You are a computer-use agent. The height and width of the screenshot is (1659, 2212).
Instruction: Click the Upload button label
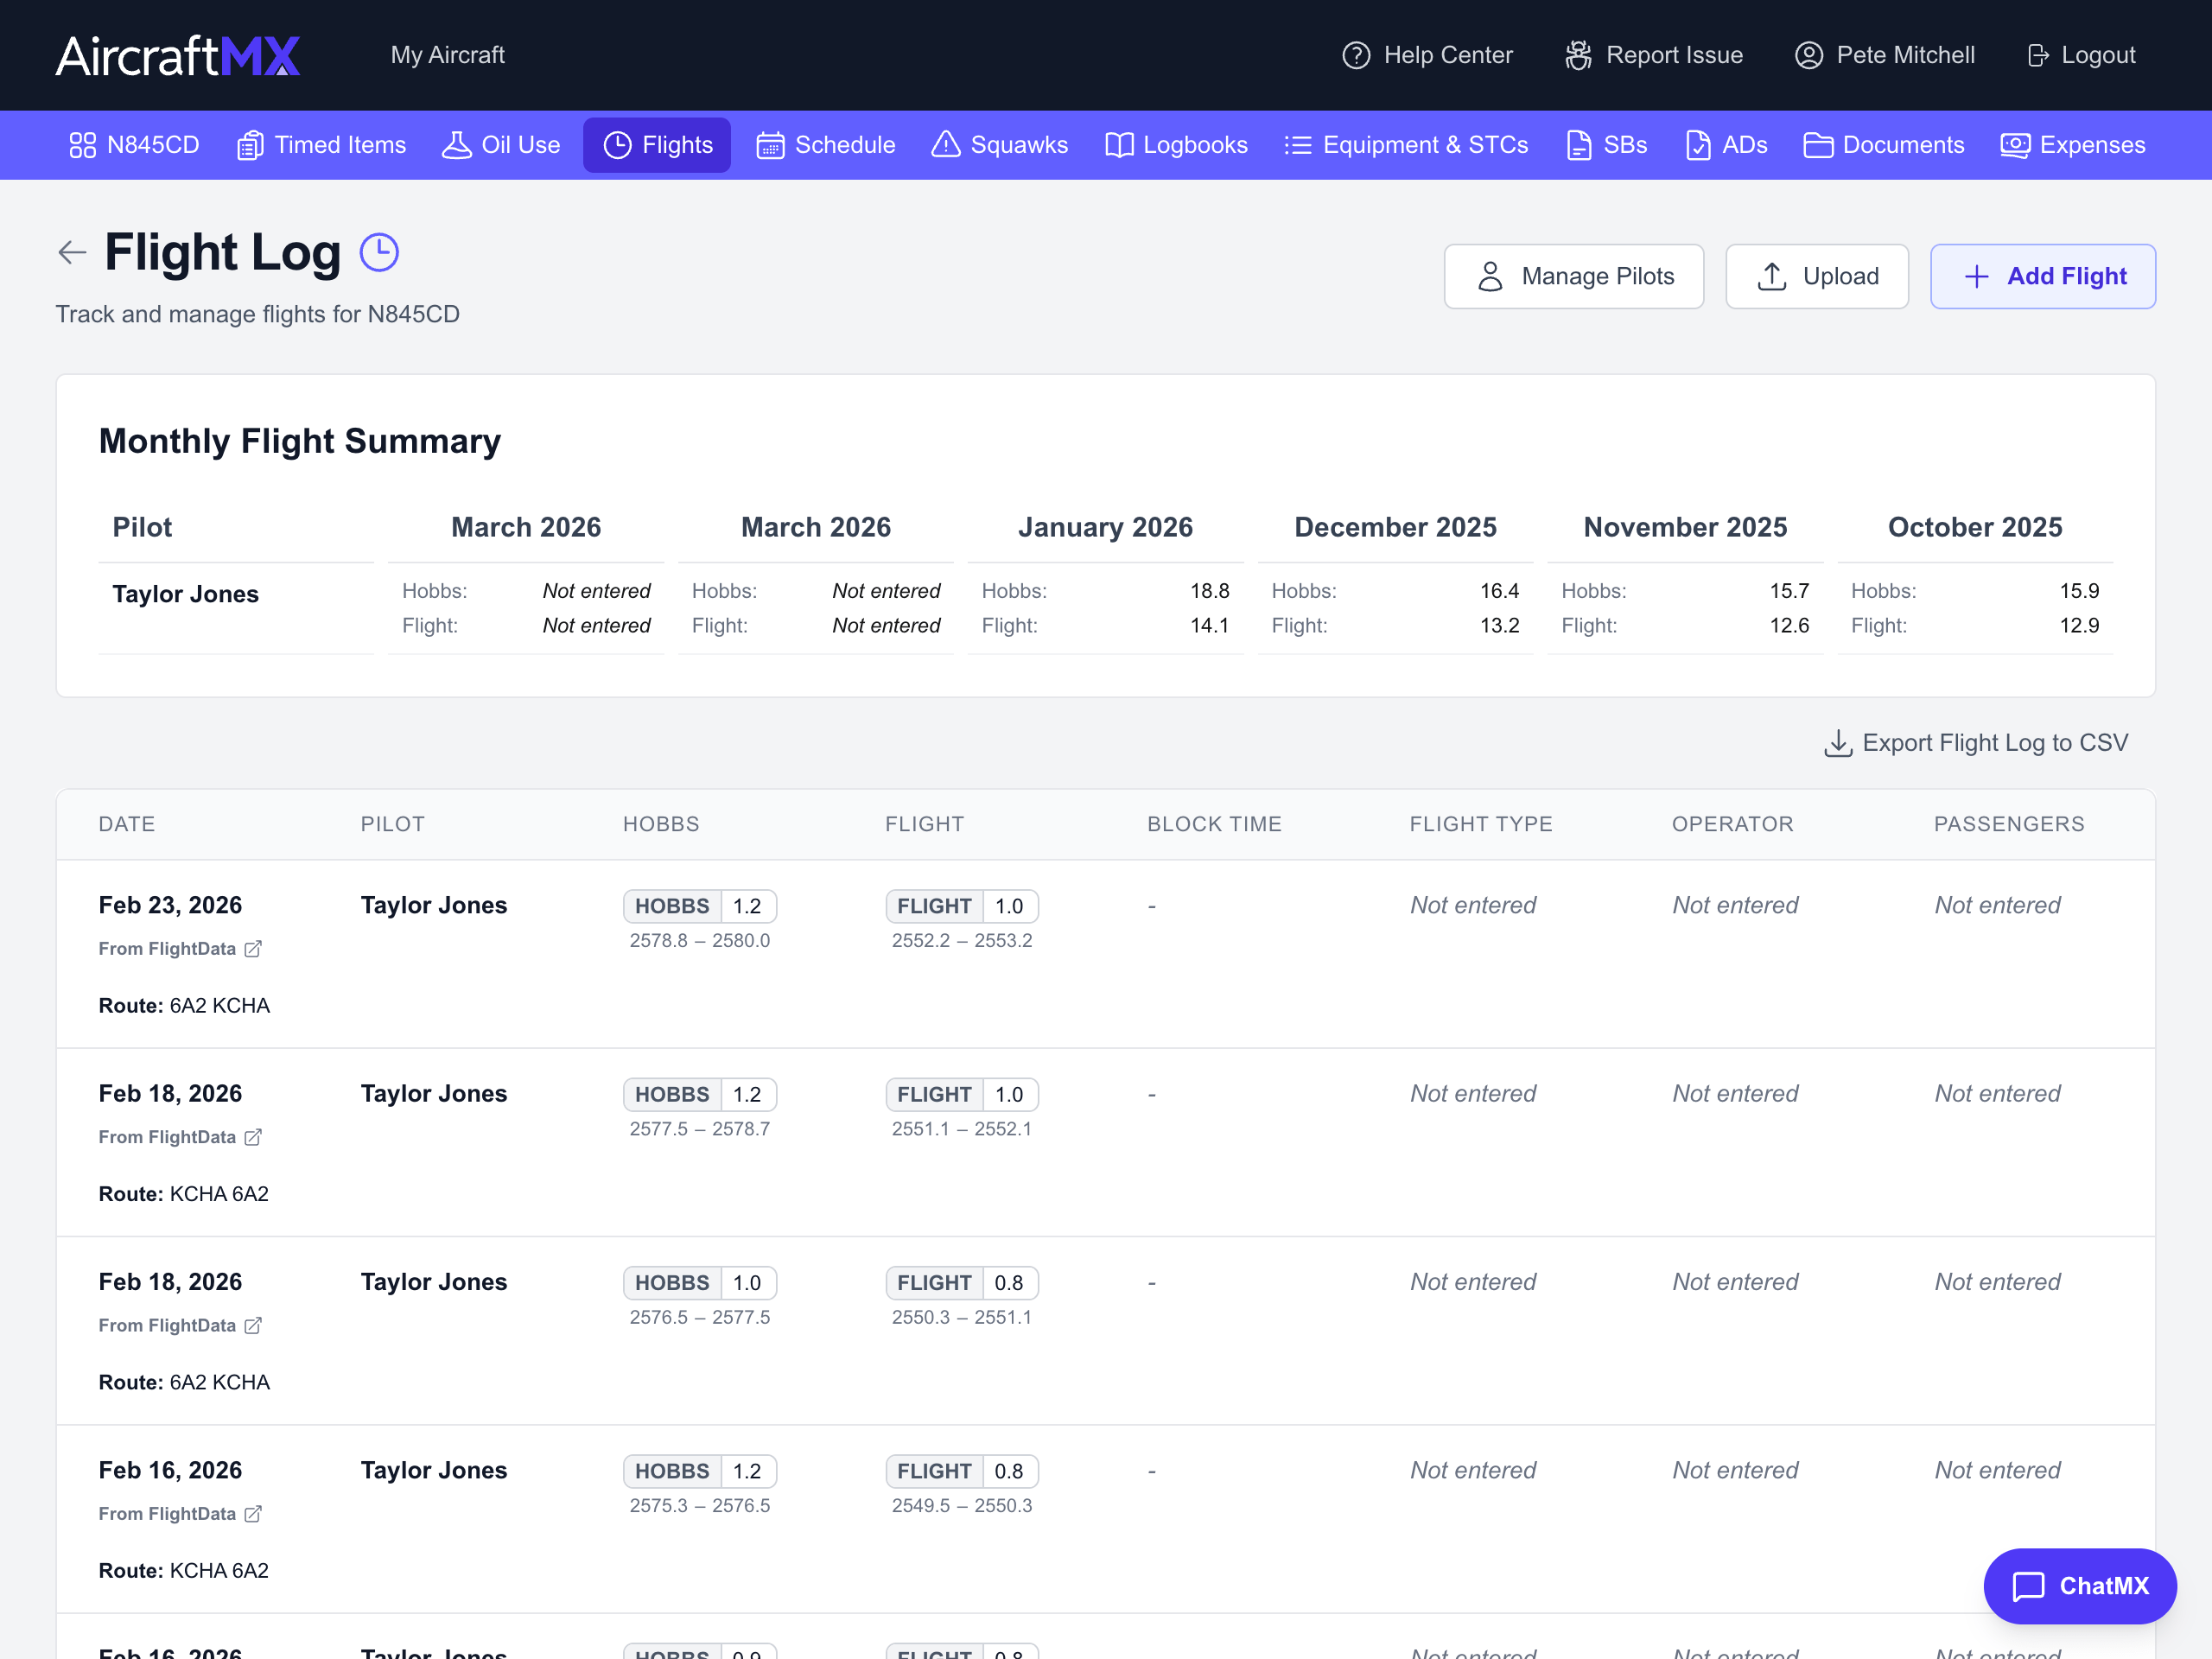pyautogui.click(x=1840, y=276)
